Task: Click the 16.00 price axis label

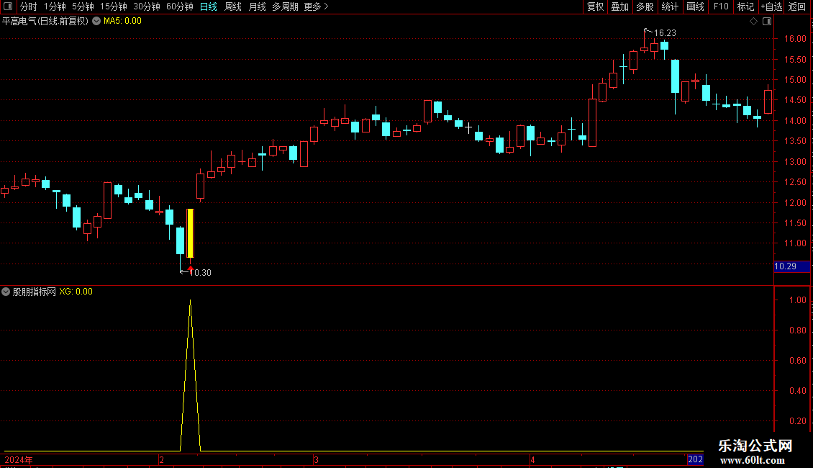Action: click(795, 38)
